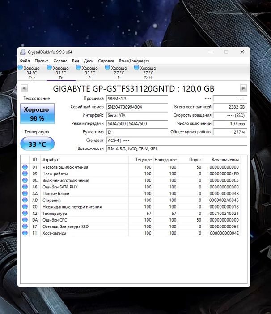Select the status orb of drive F:
The height and width of the screenshot is (314, 271).
[107, 67]
